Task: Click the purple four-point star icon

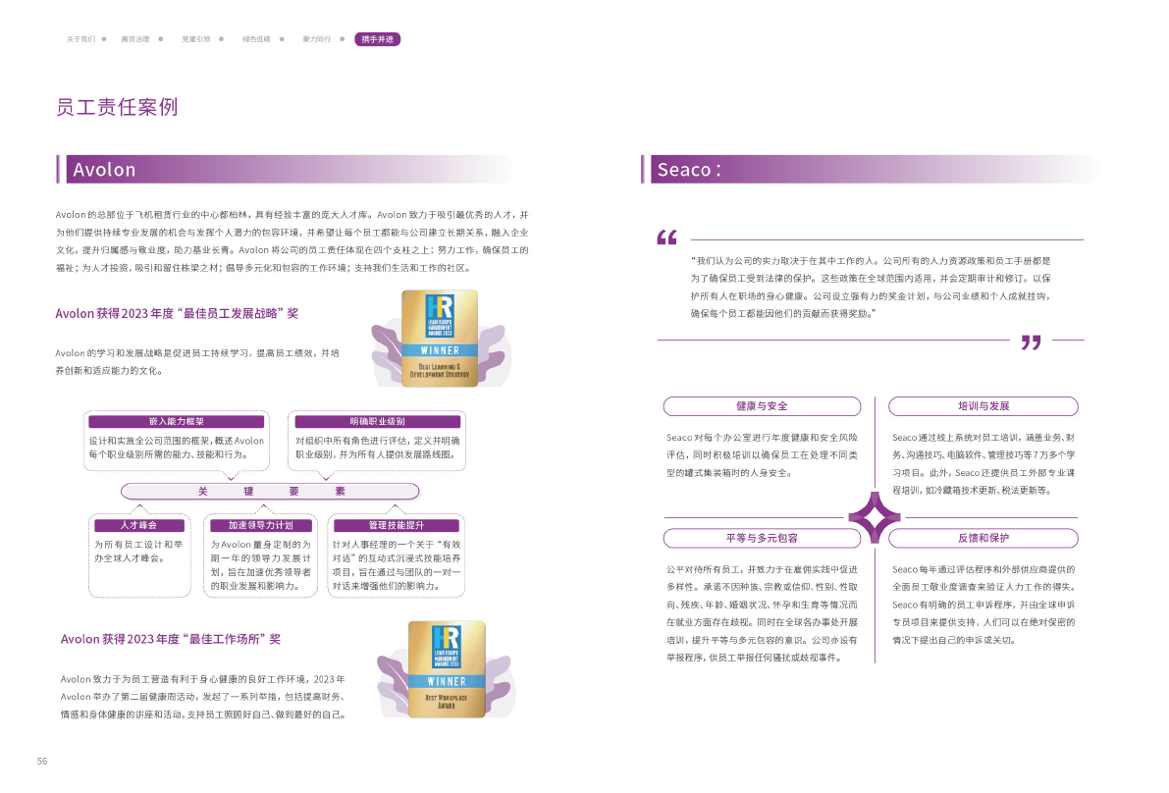Action: [874, 517]
